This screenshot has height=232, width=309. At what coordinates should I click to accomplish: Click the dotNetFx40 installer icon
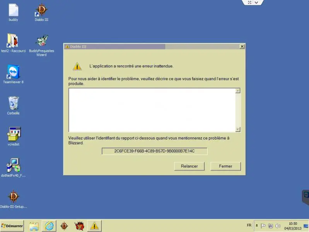[13, 165]
